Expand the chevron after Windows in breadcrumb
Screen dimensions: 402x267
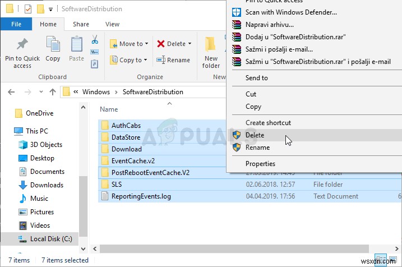116,92
